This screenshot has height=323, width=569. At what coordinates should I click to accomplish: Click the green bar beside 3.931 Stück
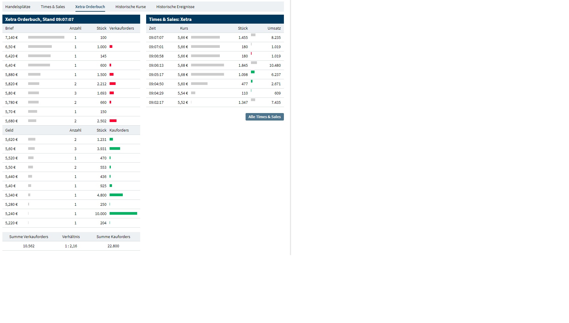[115, 148]
